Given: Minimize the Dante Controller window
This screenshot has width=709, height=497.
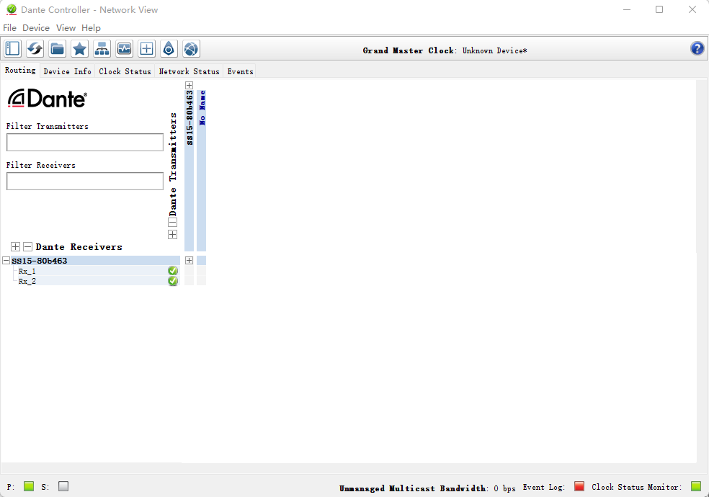Looking at the screenshot, I should point(627,9).
